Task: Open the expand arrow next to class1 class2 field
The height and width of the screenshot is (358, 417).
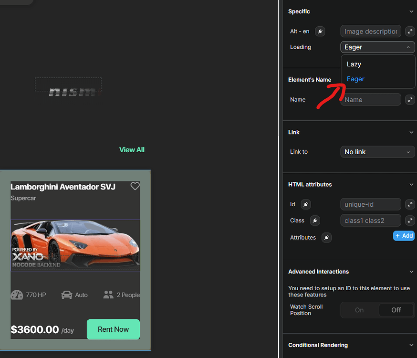Action: [410, 221]
